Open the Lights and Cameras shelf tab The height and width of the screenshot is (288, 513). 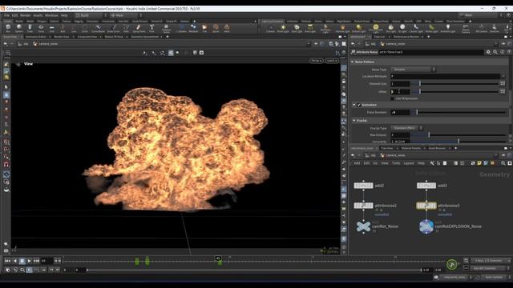[273, 22]
